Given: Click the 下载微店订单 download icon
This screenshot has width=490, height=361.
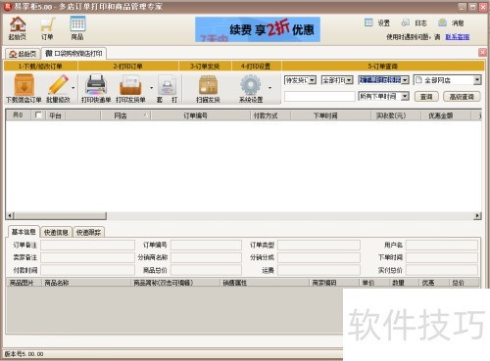Looking at the screenshot, I should 24,85.
